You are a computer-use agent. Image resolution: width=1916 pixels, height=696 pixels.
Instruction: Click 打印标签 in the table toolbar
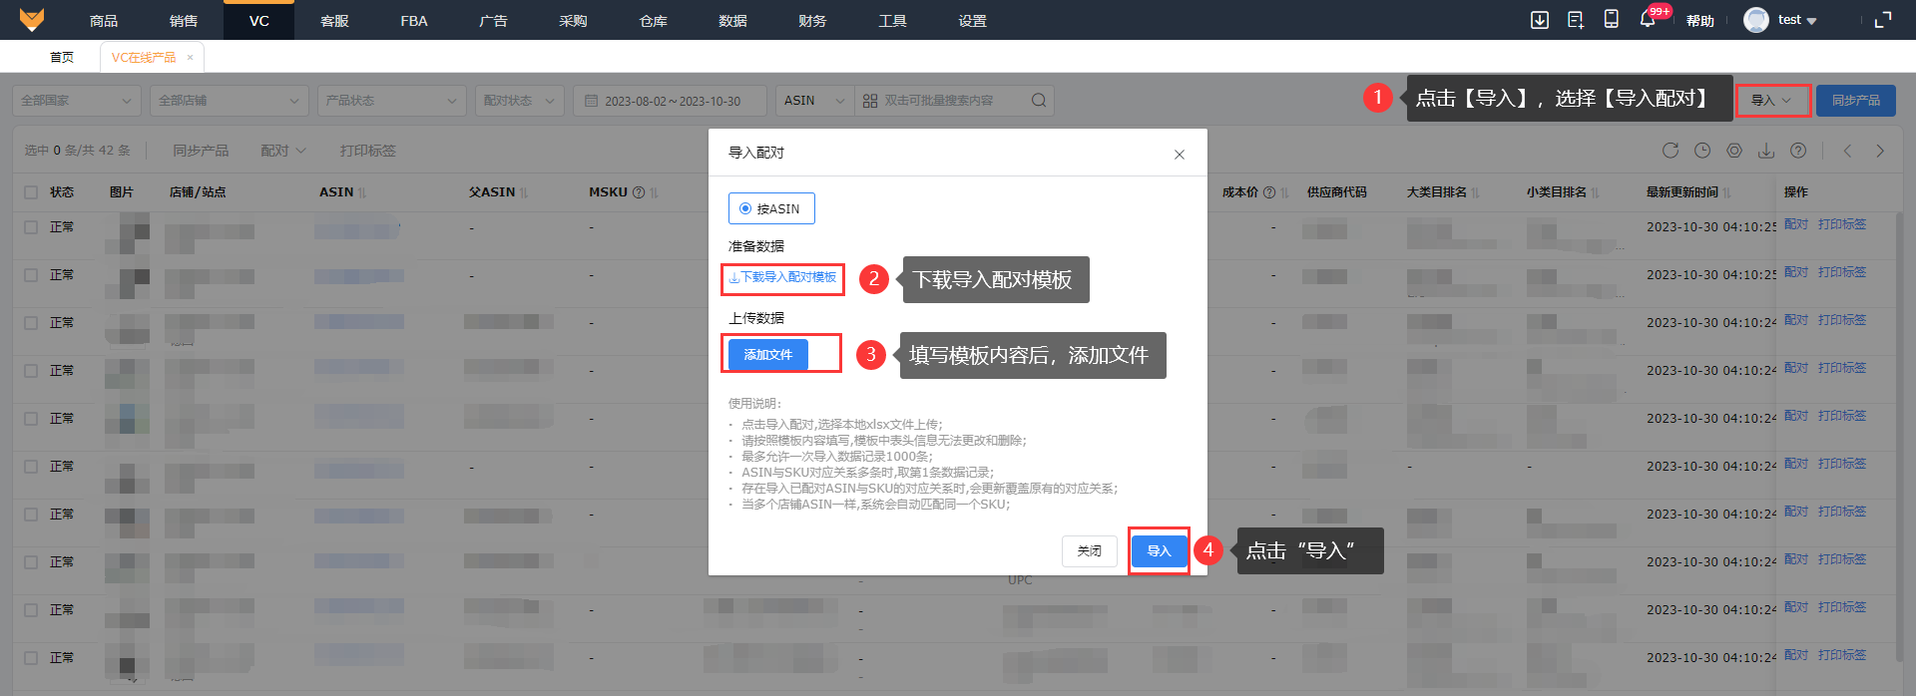click(367, 151)
